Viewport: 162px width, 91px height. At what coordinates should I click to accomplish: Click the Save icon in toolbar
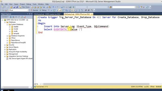[x=14, y=7]
